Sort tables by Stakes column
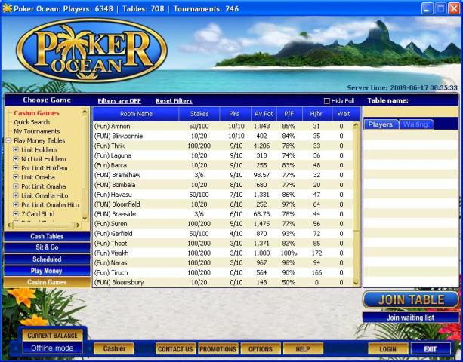 coord(199,114)
